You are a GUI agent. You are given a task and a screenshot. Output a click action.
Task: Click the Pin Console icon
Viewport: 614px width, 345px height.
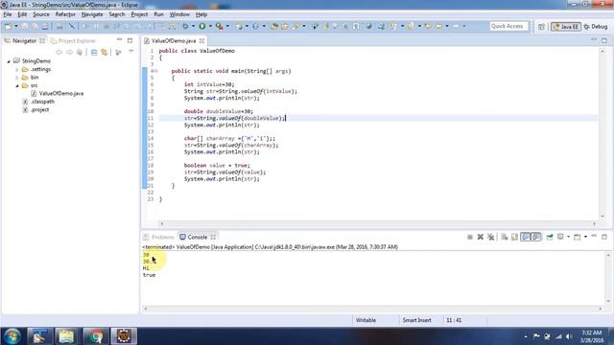click(x=550, y=237)
